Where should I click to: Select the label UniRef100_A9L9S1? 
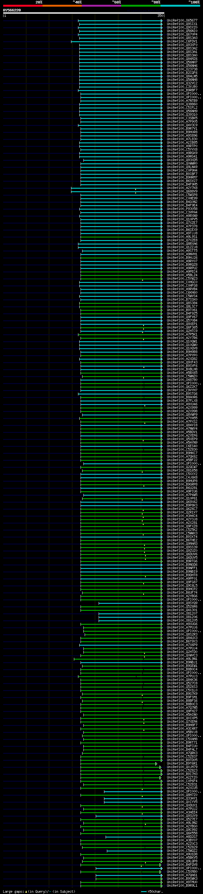(x=182, y=237)
